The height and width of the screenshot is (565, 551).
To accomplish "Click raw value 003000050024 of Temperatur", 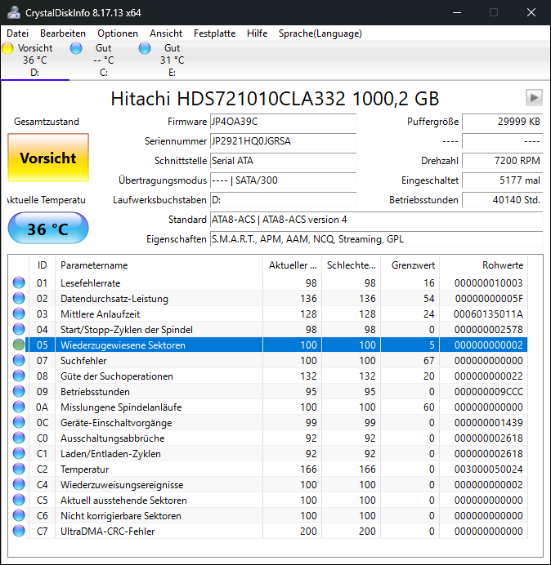I will click(x=488, y=469).
